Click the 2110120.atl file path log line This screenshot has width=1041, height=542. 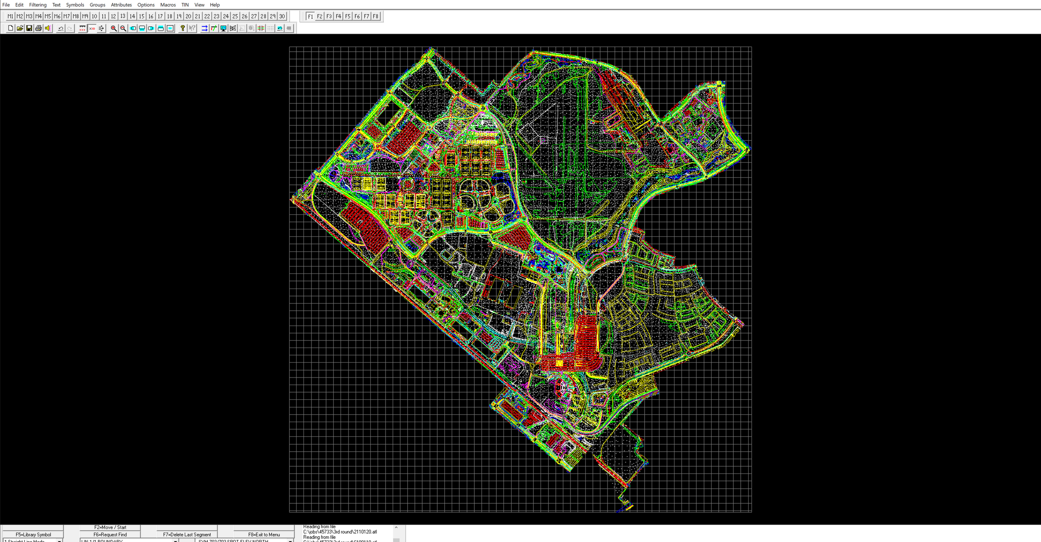pyautogui.click(x=340, y=532)
